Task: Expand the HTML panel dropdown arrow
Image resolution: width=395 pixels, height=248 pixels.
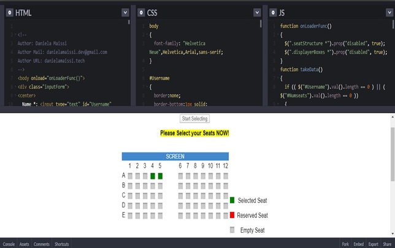Action: (125, 12)
